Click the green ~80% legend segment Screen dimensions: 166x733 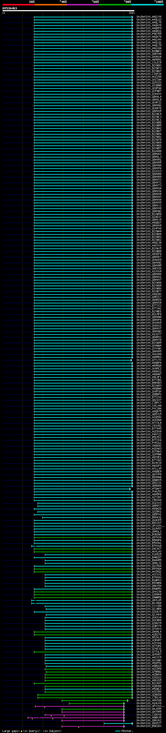[x=115, y=5]
